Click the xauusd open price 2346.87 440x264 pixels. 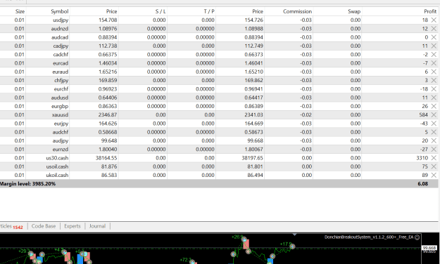pyautogui.click(x=108, y=114)
